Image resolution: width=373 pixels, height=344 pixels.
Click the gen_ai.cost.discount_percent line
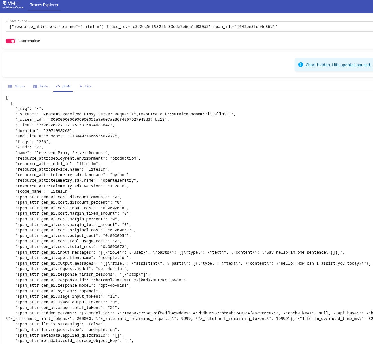click(x=70, y=202)
